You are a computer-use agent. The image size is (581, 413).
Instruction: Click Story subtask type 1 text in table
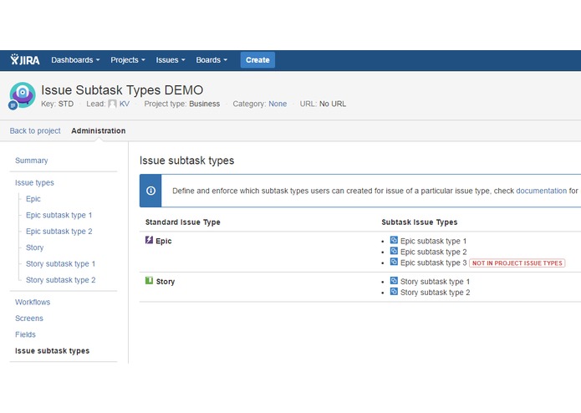[x=435, y=282]
